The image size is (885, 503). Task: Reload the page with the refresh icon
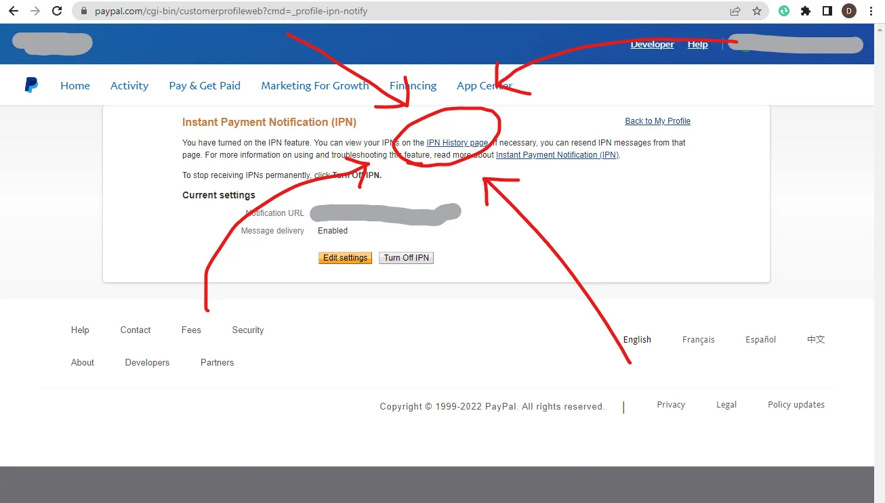coord(58,11)
